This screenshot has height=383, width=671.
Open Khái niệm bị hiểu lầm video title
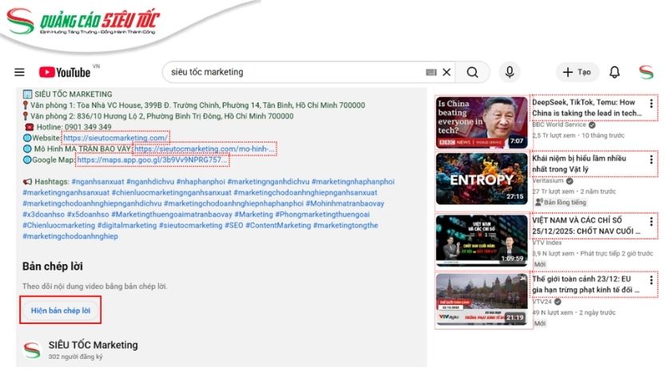[x=579, y=164]
